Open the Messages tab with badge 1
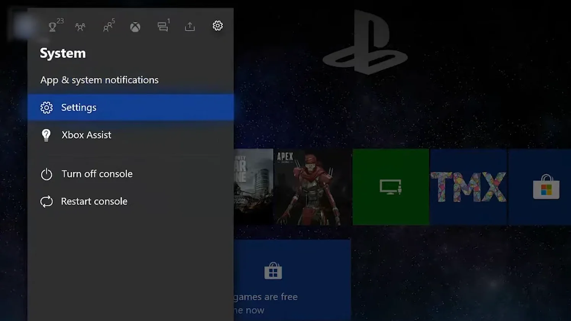The height and width of the screenshot is (321, 571). point(163,26)
